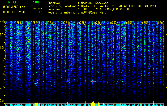Viewport: 167px width, 106px height.
Task: Click the HROFFT 1.00 title text
Action: (21, 2)
